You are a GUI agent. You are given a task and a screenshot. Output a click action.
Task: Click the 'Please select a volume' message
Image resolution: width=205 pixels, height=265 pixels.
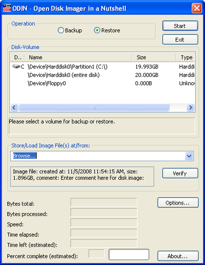(62, 122)
